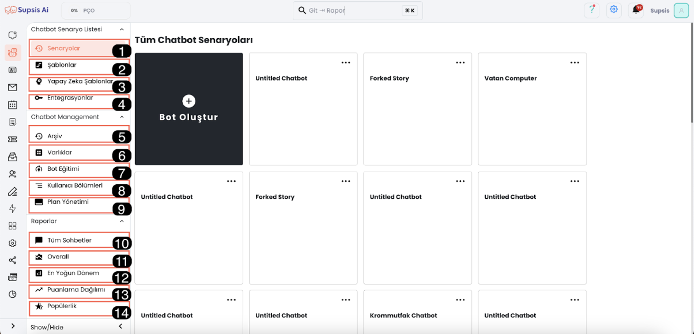Click the search magnifier icon
The width and height of the screenshot is (695, 334).
(302, 10)
